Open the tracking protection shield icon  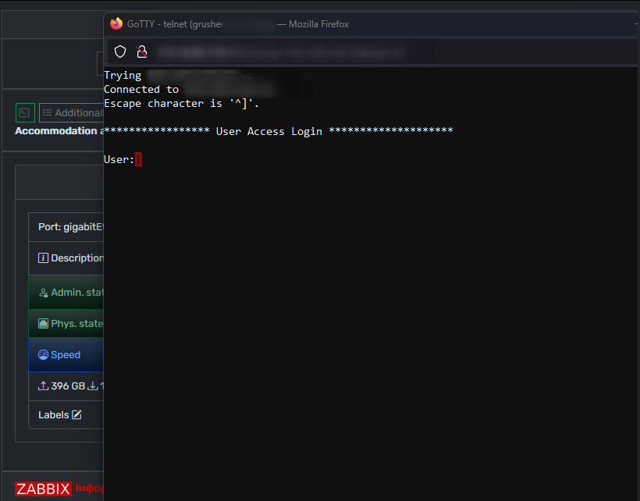coord(120,52)
